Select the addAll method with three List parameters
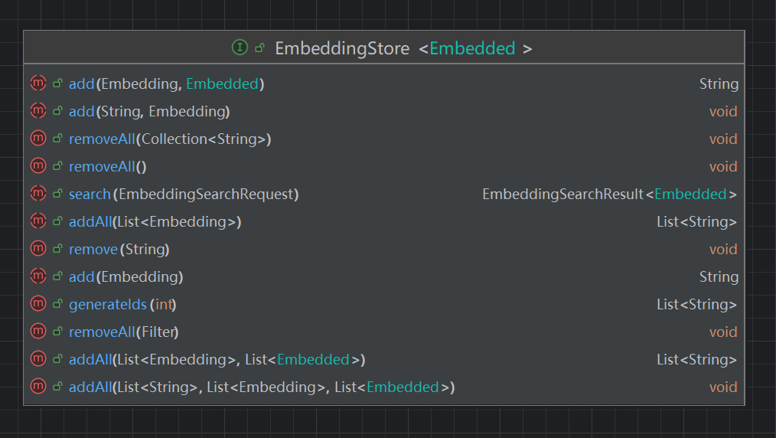Viewport: 776px width, 438px height. point(262,387)
